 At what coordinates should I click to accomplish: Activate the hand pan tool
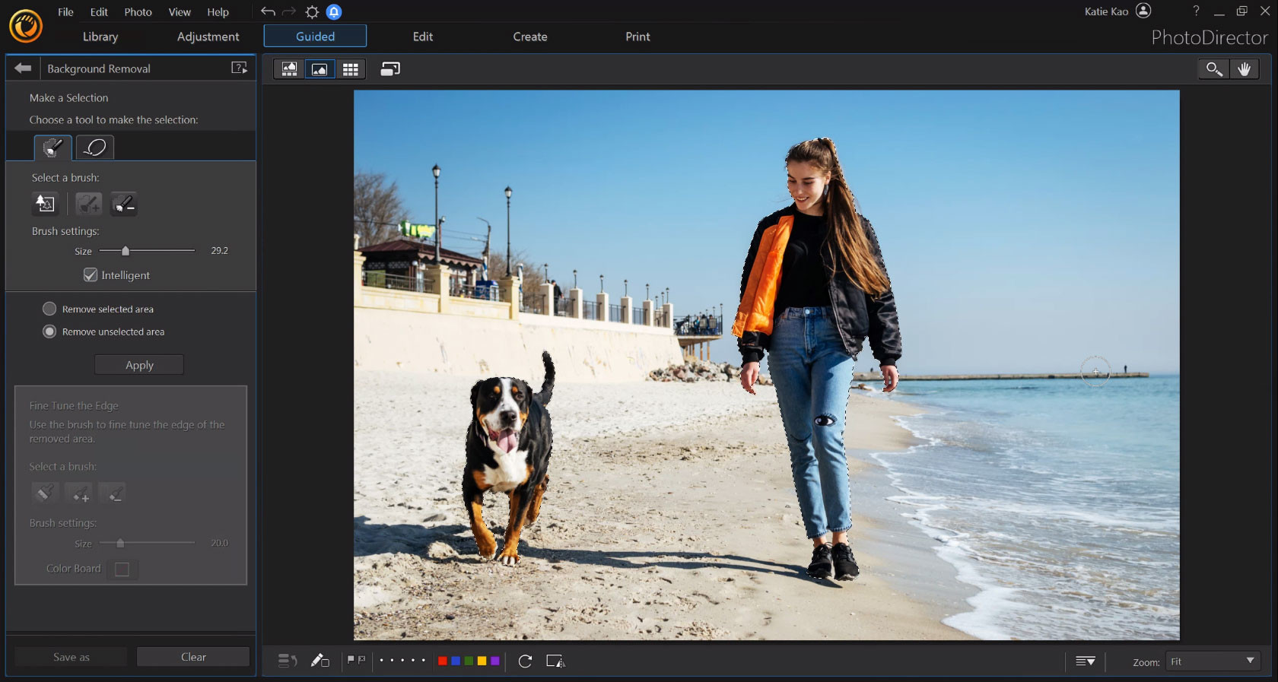point(1244,69)
